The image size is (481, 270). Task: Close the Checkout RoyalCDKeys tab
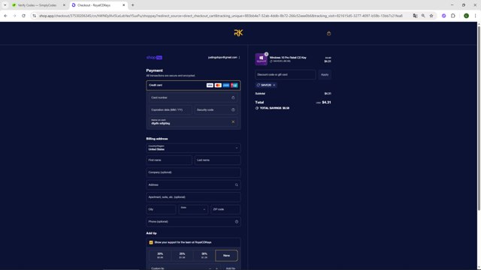click(x=123, y=5)
